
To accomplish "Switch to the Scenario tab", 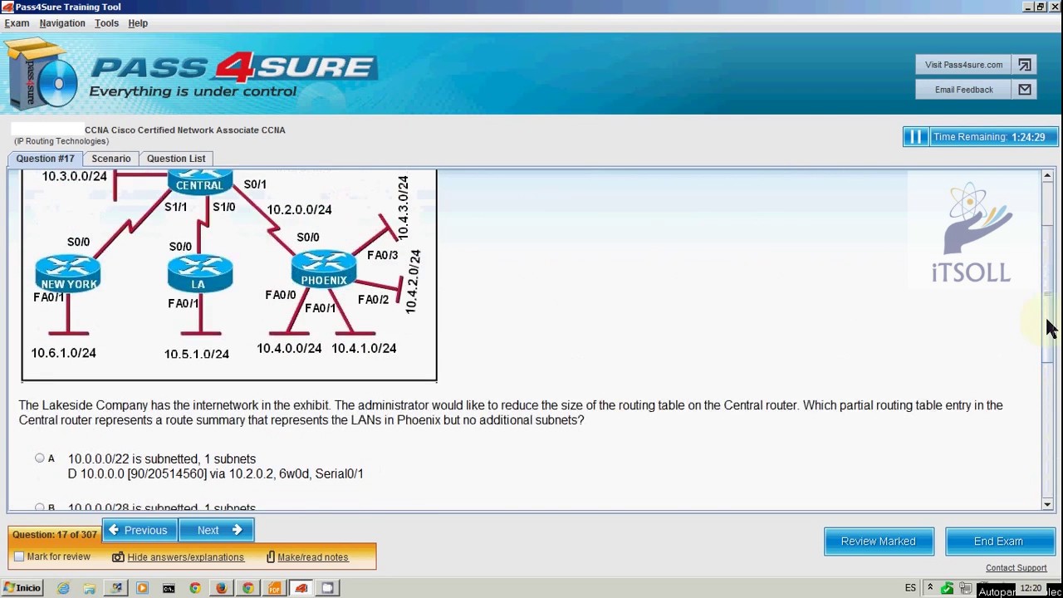I will [x=111, y=159].
